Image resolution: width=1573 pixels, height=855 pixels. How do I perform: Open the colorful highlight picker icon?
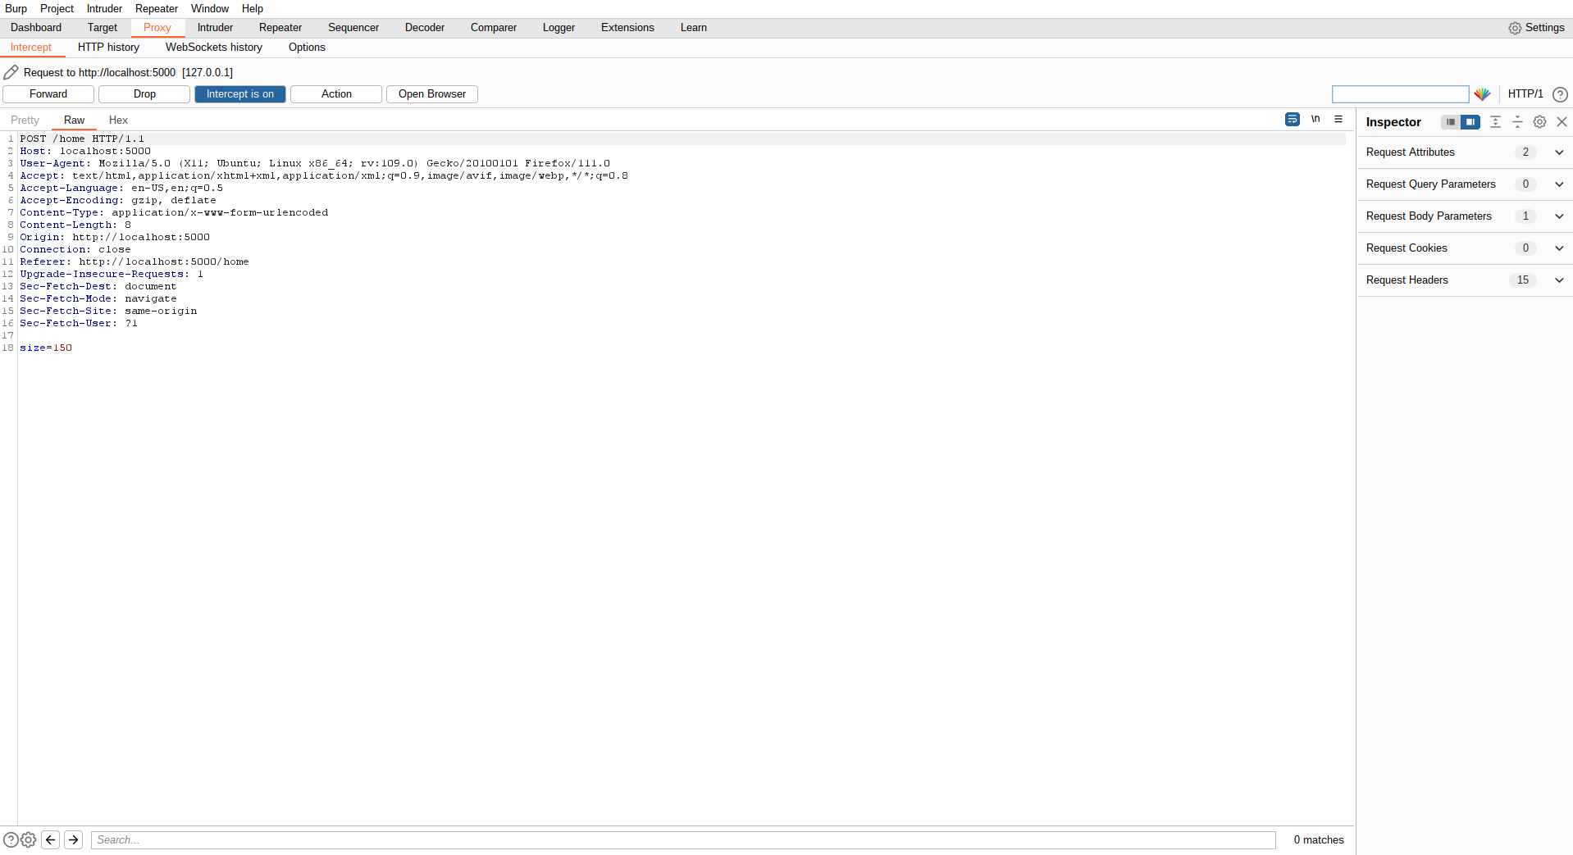coord(1482,94)
